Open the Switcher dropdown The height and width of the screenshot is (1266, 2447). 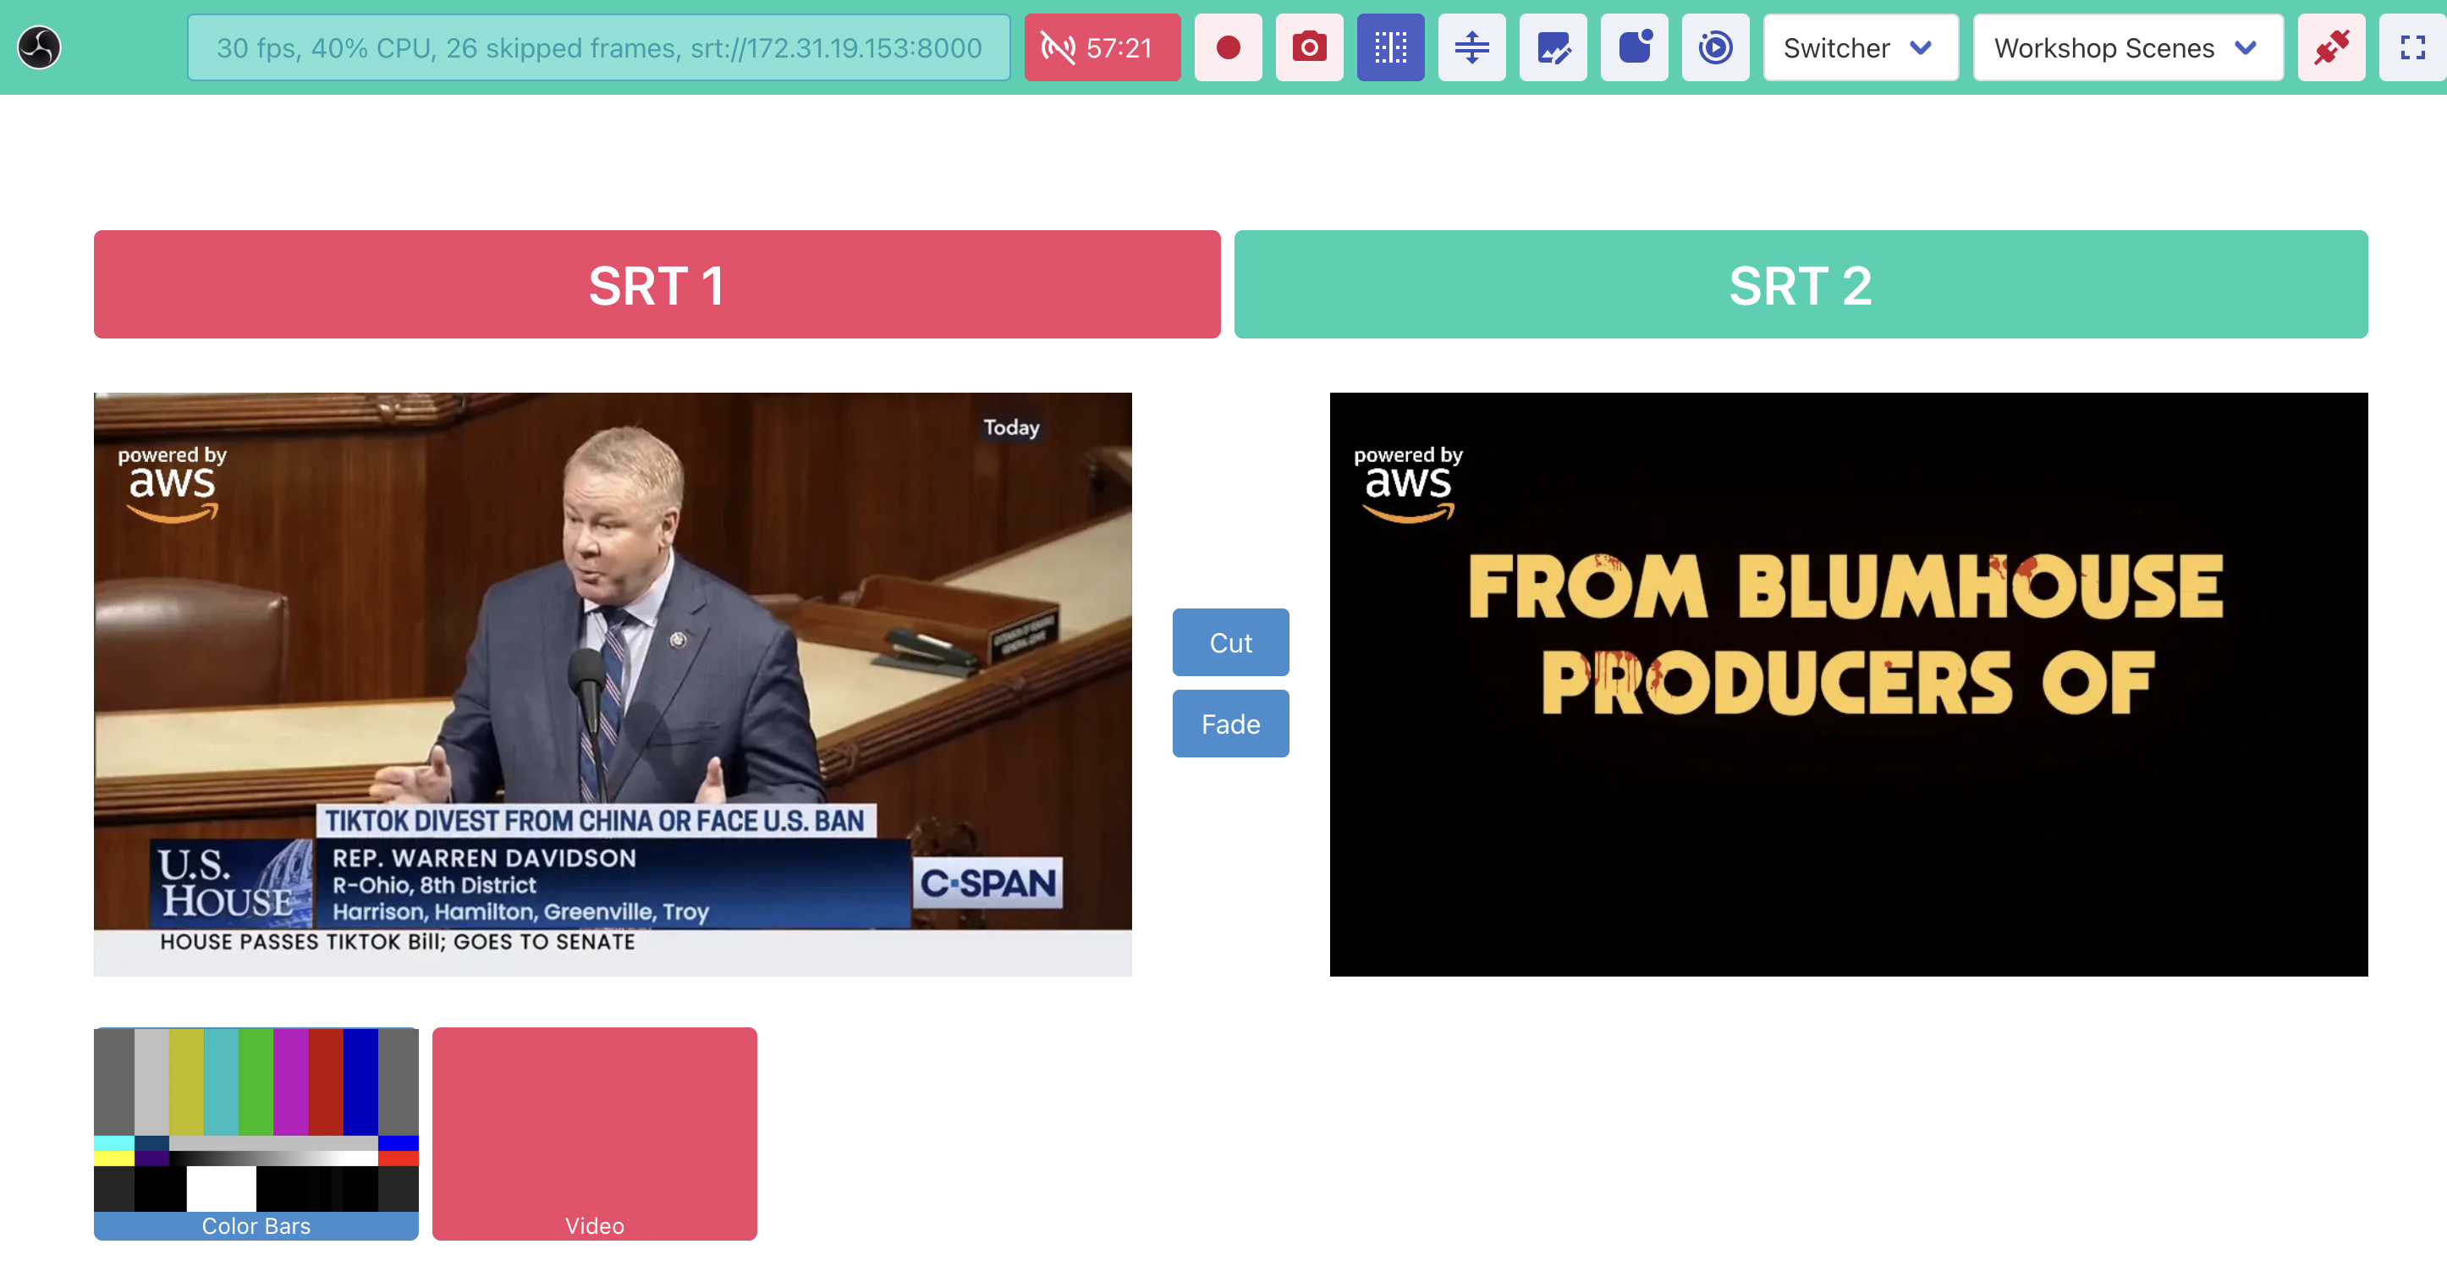[1859, 47]
